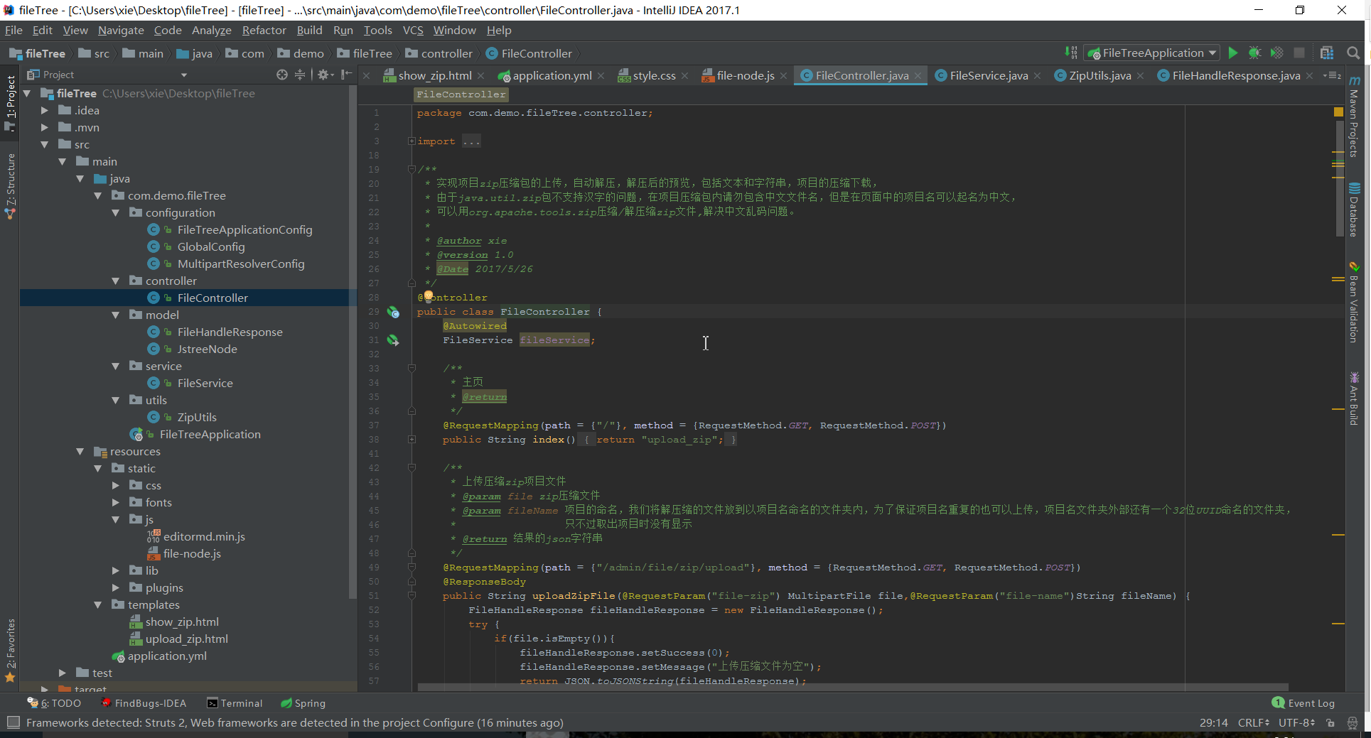Open the Project view type dropdown

(x=184, y=75)
